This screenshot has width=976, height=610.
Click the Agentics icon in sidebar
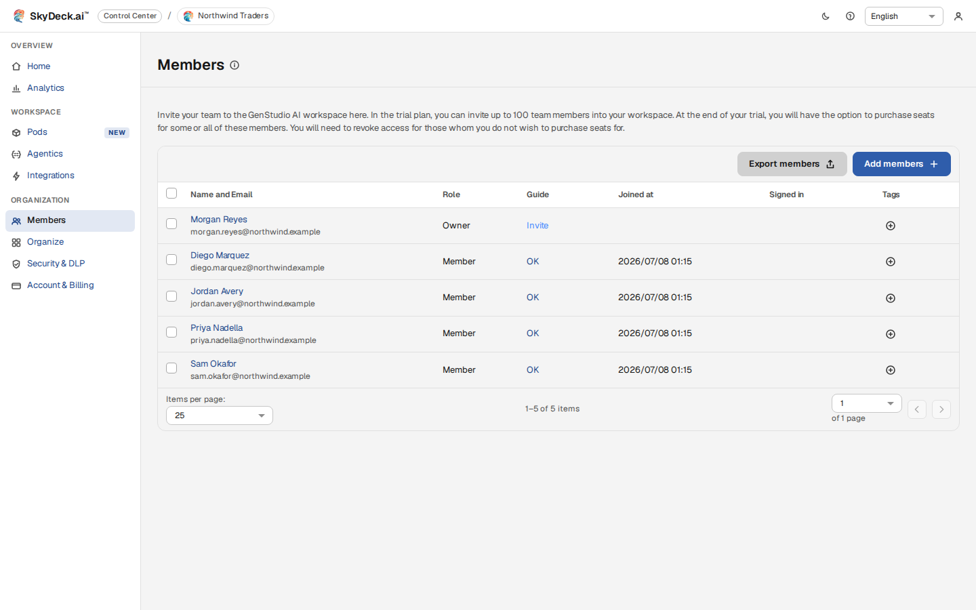(16, 155)
